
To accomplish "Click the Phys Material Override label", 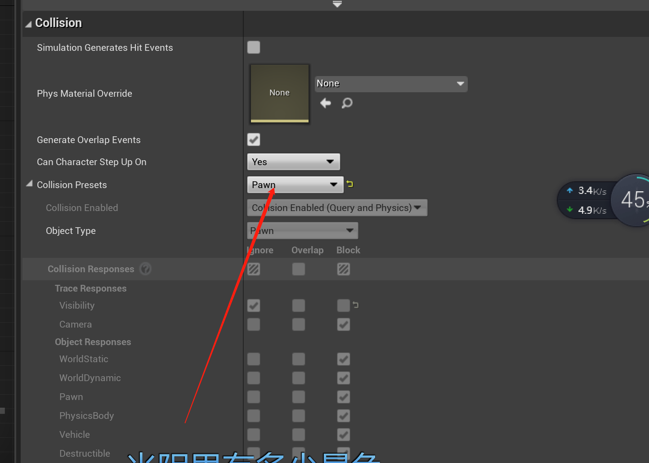I will click(85, 94).
